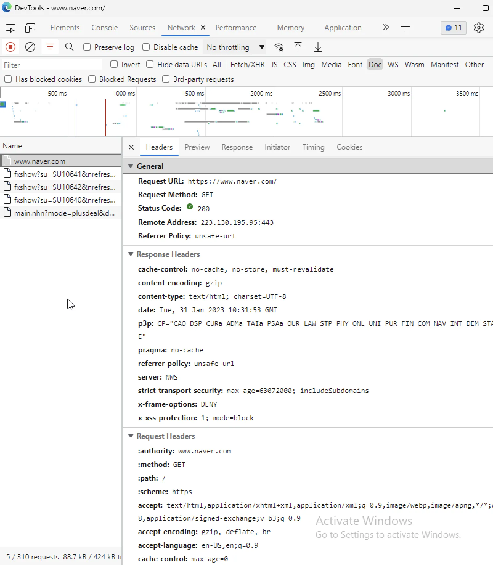The image size is (493, 565).
Task: Toggle device emulation icon
Action: (30, 28)
